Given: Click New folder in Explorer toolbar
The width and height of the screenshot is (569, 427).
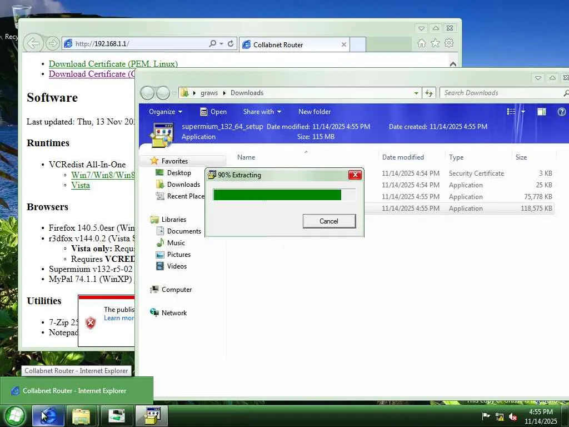Looking at the screenshot, I should pos(315,112).
